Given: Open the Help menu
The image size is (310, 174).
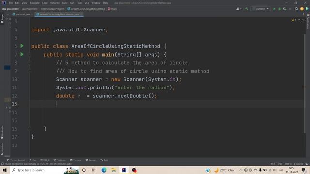Looking at the screenshot, I should (106, 3).
